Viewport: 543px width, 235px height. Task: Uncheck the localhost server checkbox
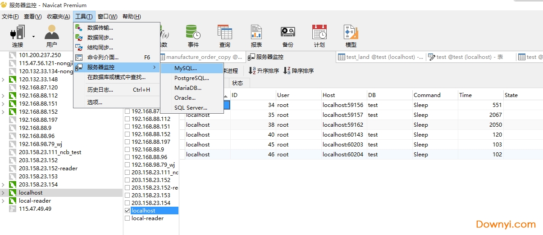click(128, 210)
